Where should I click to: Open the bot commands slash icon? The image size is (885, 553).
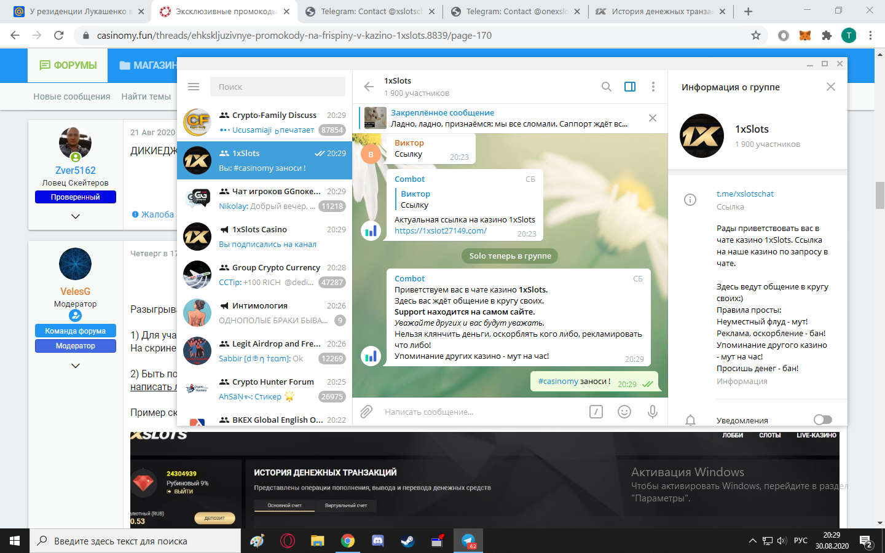(596, 412)
